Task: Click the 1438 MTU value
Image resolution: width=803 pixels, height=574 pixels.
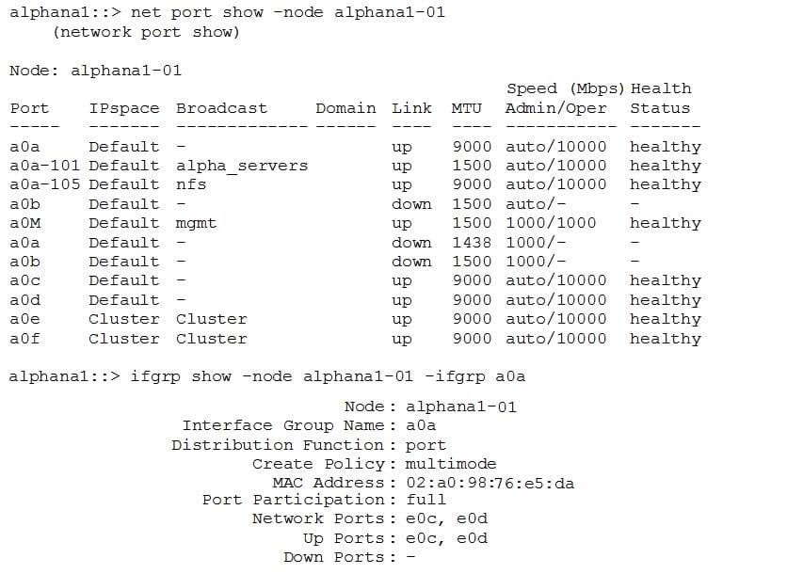Action: (472, 243)
